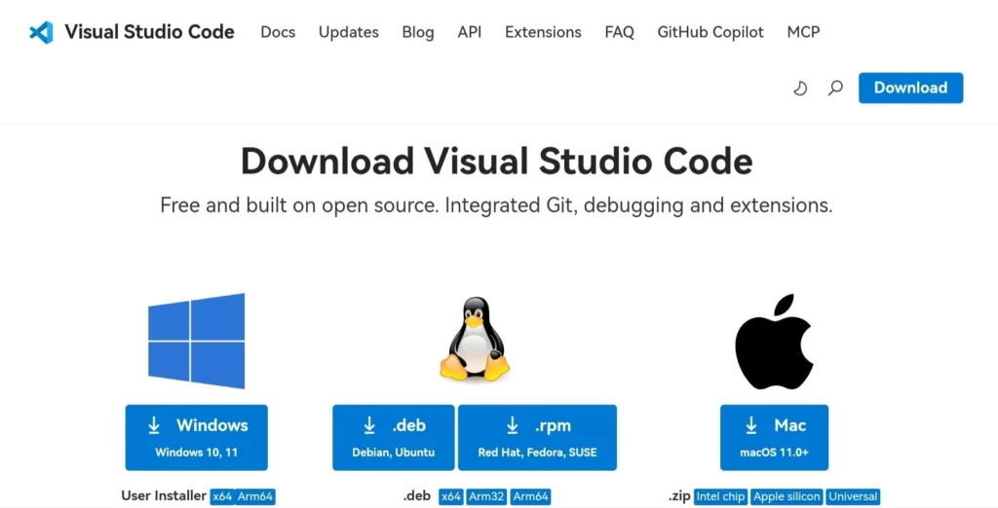Viewport: 998px width, 508px height.
Task: Click the Visual Studio Code title text
Action: (149, 32)
